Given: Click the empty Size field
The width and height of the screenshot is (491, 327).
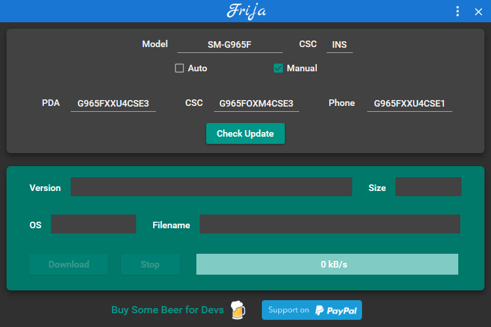Looking at the screenshot, I should [x=428, y=187].
